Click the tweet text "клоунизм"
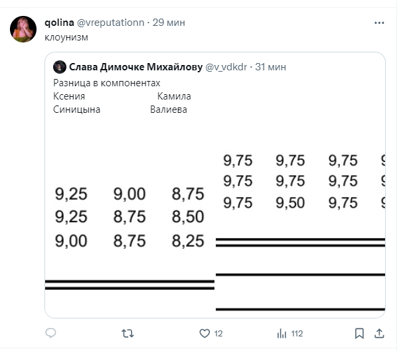The image size is (407, 351). (66, 37)
